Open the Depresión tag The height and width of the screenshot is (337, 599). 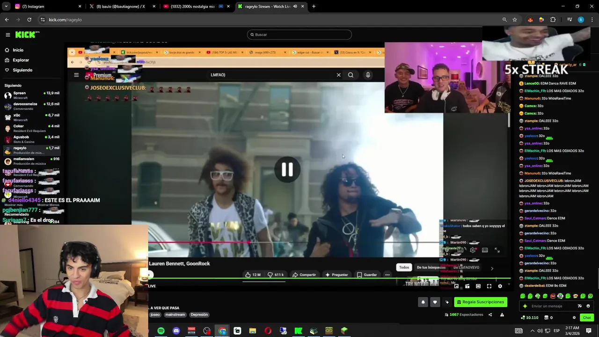pos(199,315)
